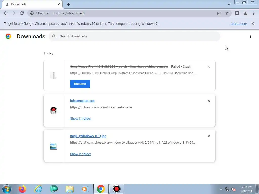The width and height of the screenshot is (259, 194).
Task: Open the green globe taskbar app
Action: (54, 189)
